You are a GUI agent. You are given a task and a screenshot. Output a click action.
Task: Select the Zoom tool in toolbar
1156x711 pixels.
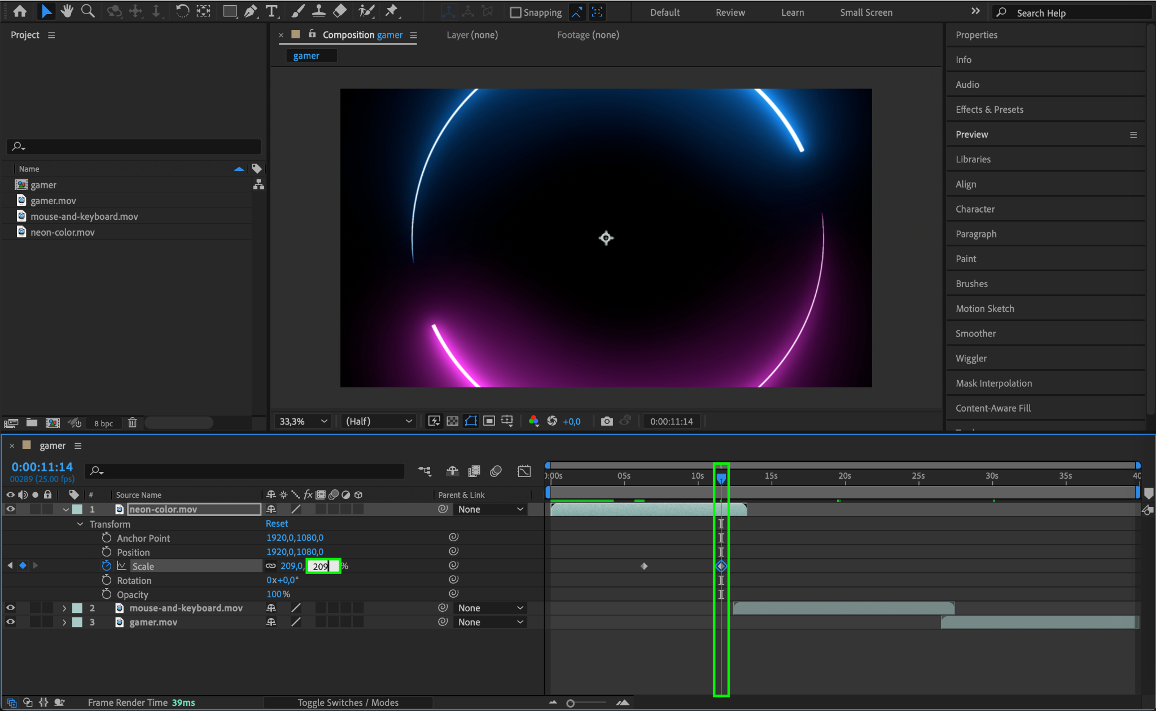[x=87, y=11]
